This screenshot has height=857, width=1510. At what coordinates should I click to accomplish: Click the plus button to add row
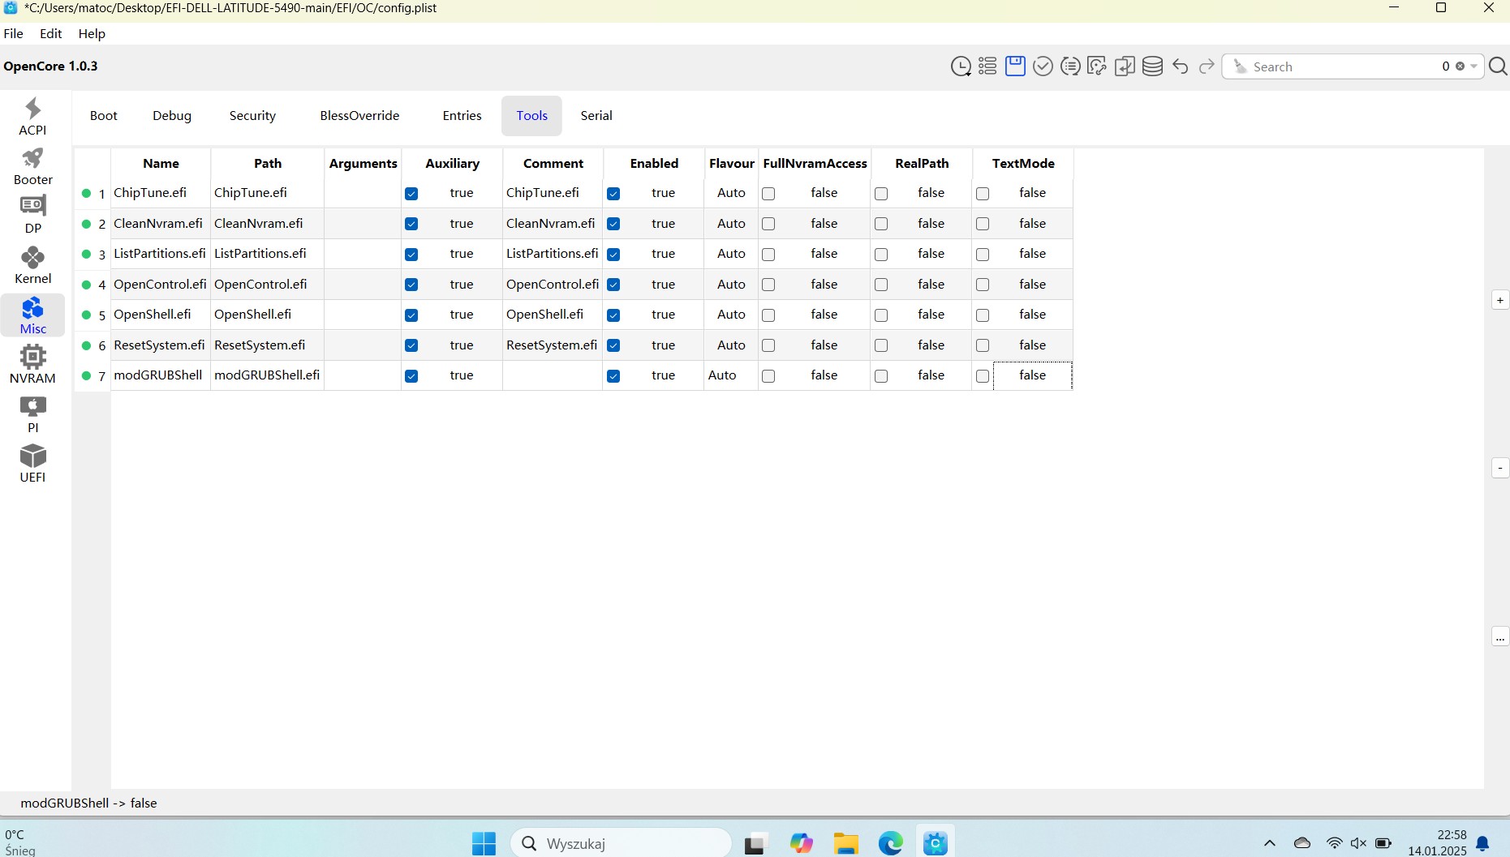(1500, 300)
